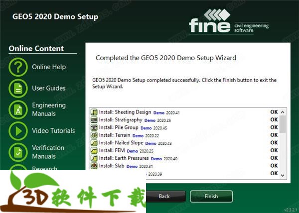Open the Verification Manuals checkmark icon
The image size is (299, 213).
pyautogui.click(x=18, y=152)
